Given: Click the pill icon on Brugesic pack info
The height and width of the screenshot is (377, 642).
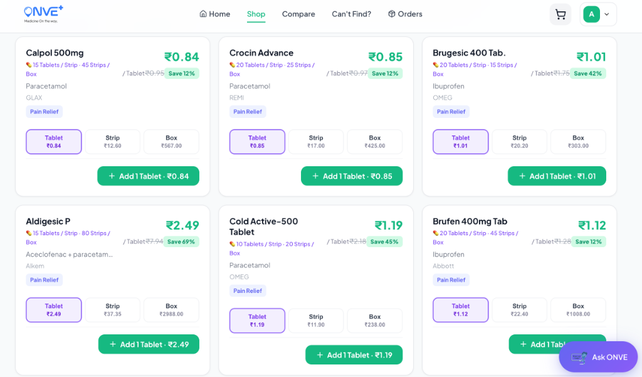Looking at the screenshot, I should (x=436, y=65).
